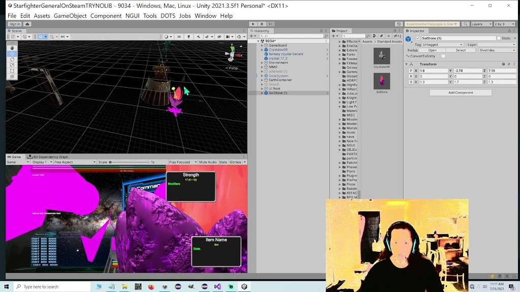The width and height of the screenshot is (520, 292).
Task: Toggle Scene view audio
Action: point(199,36)
